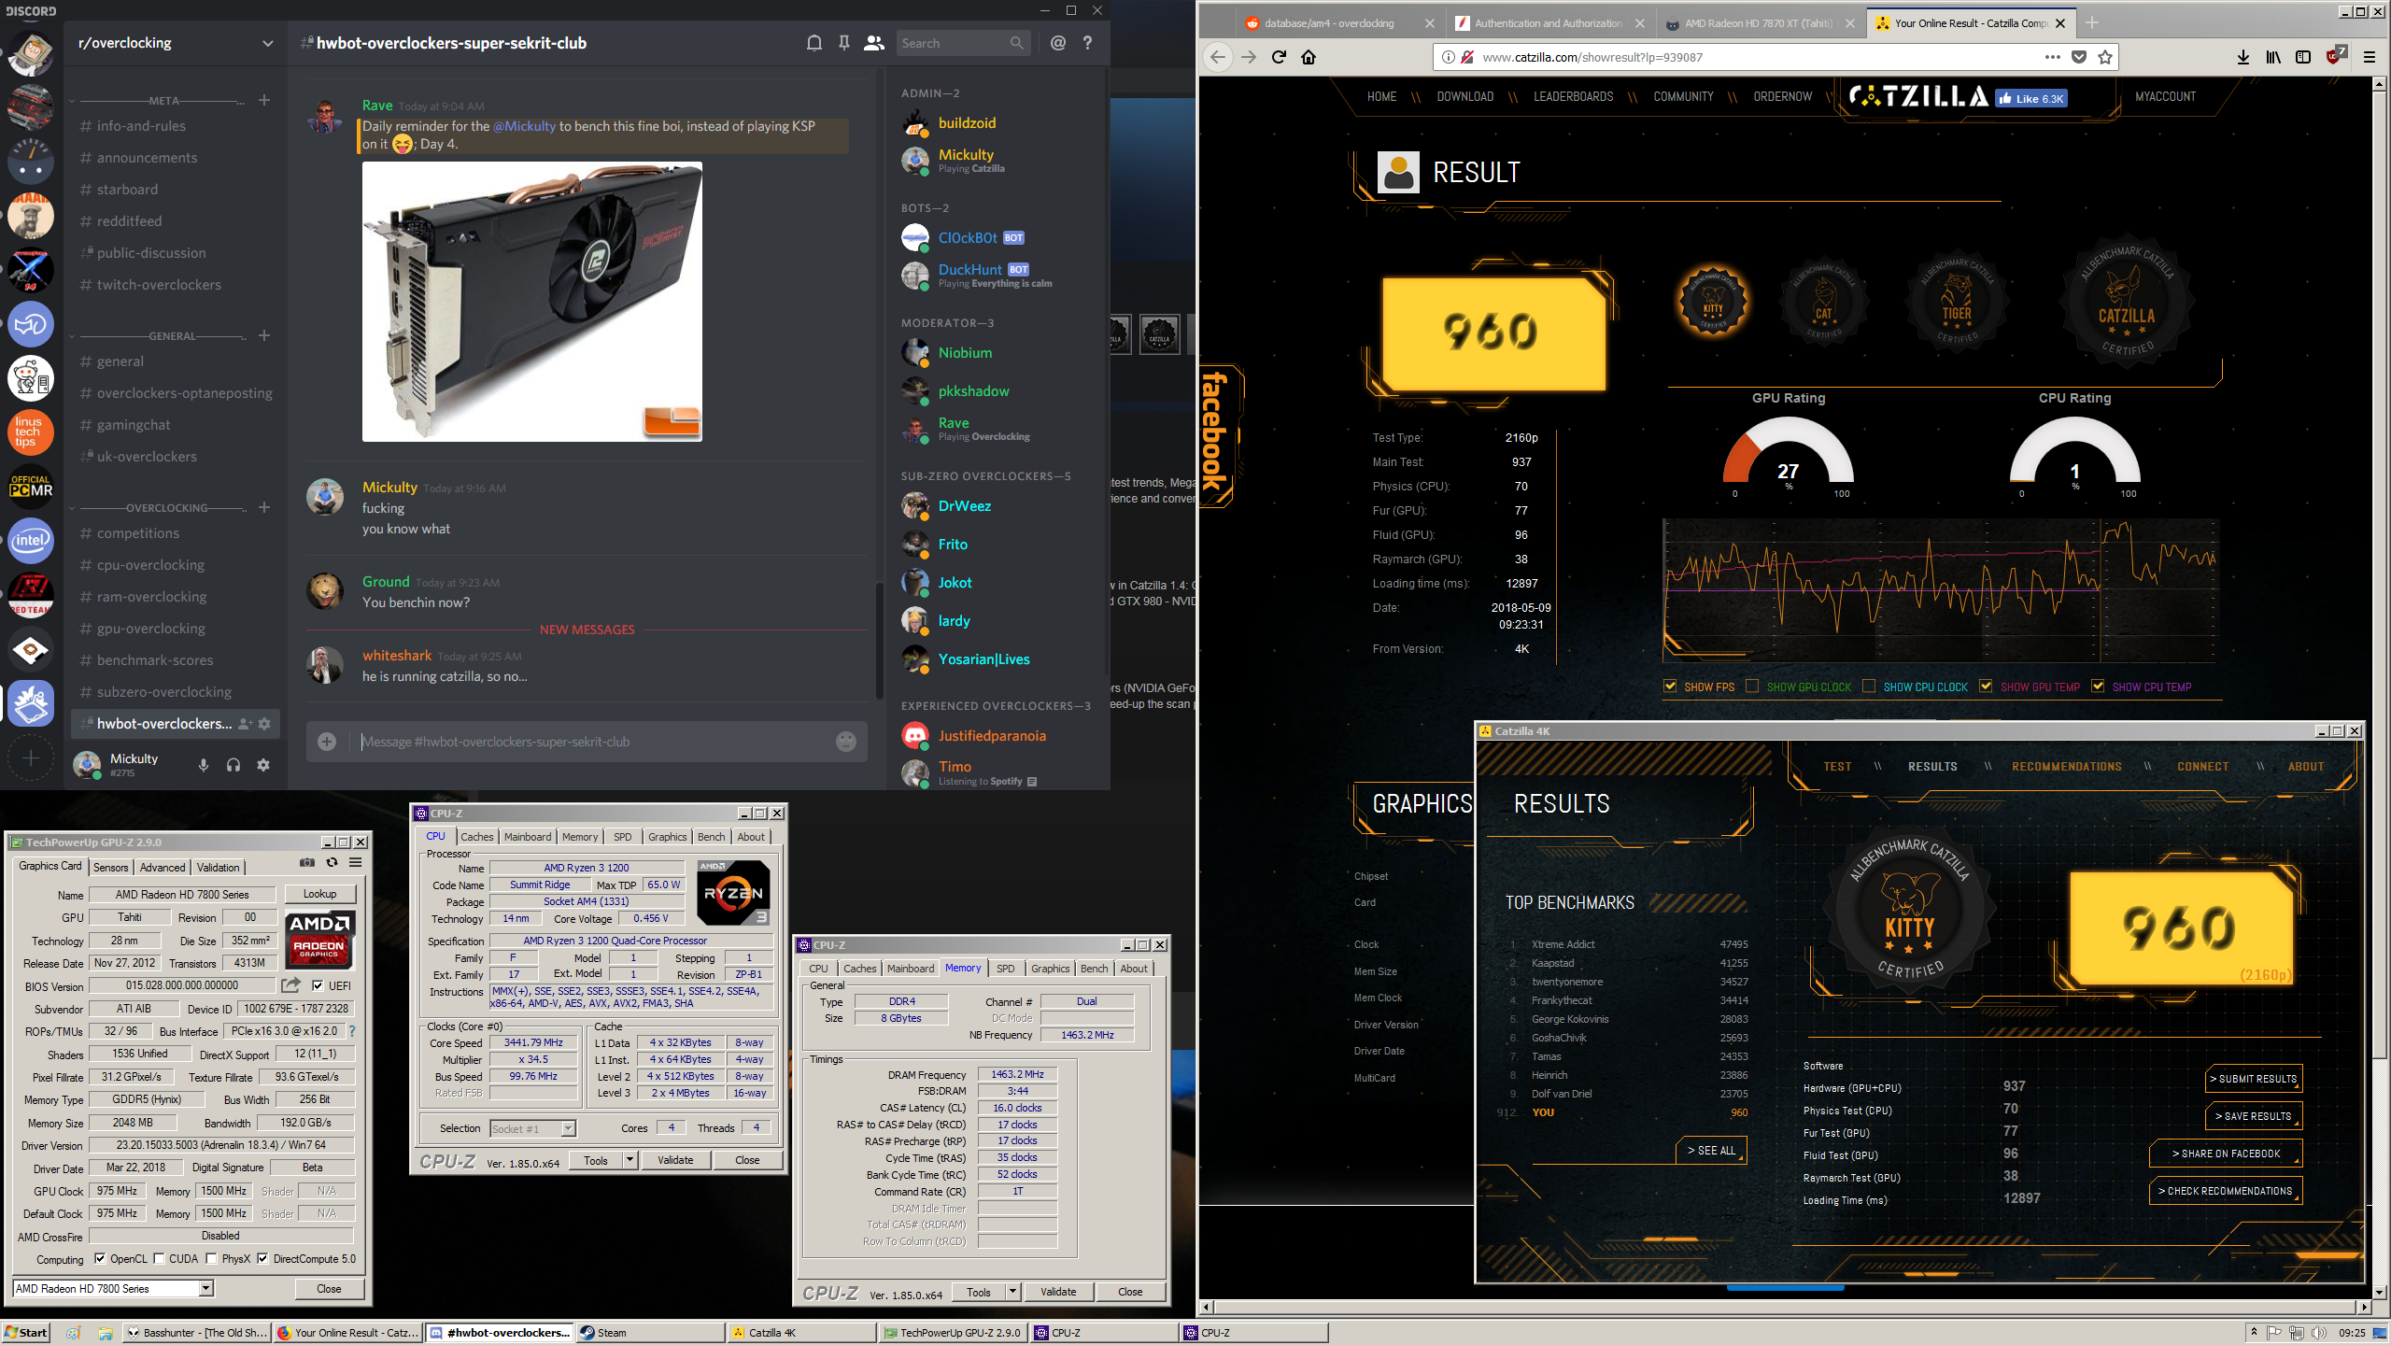Open Discord mentions icon

click(x=1058, y=43)
